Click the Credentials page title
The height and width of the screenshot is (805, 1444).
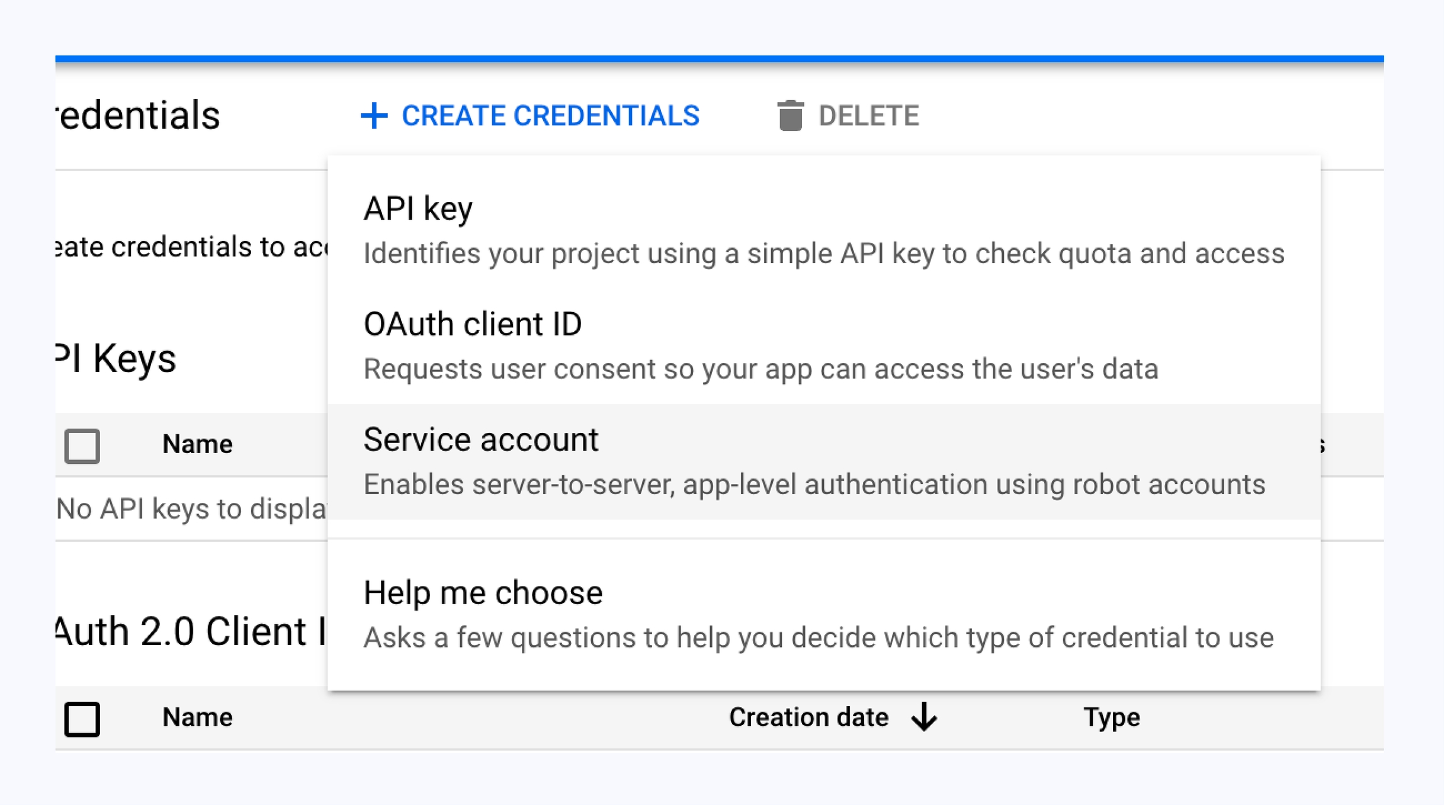[x=138, y=116]
